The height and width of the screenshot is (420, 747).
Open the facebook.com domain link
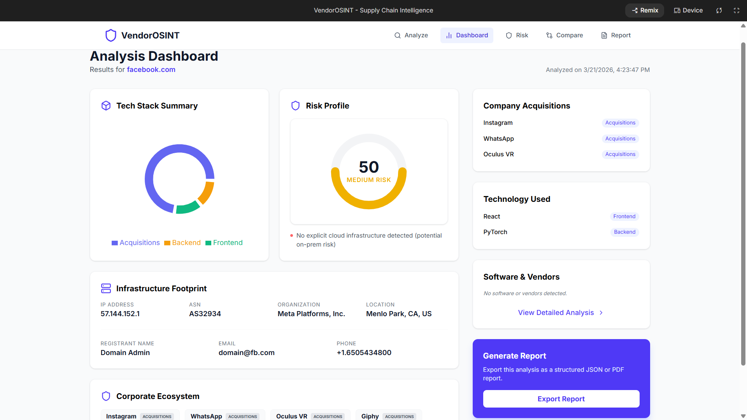coord(151,70)
